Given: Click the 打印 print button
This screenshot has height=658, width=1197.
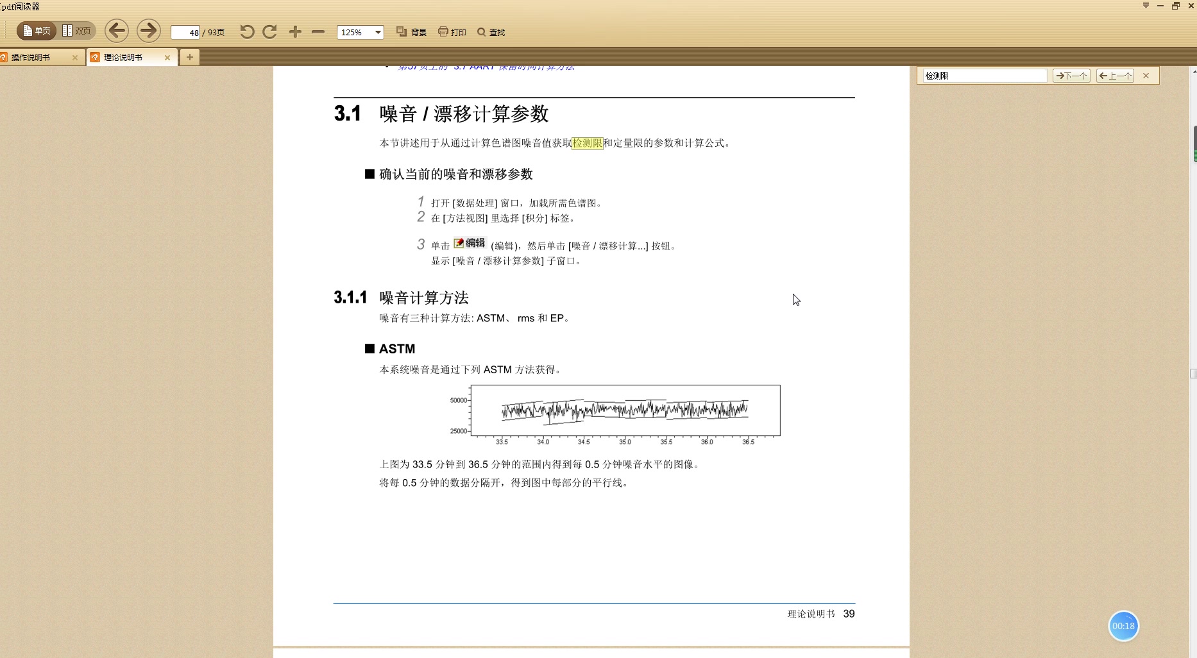Looking at the screenshot, I should pyautogui.click(x=452, y=32).
